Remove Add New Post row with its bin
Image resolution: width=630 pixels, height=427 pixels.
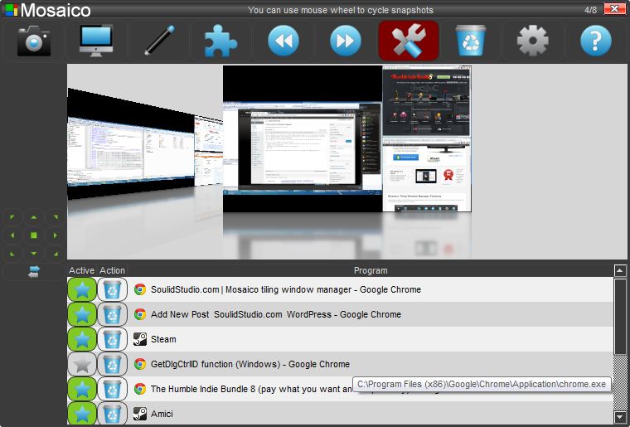(x=112, y=314)
